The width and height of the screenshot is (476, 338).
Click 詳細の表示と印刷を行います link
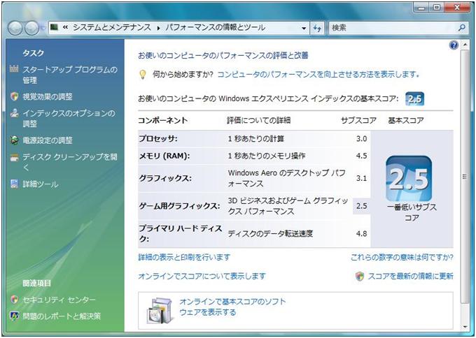click(184, 258)
